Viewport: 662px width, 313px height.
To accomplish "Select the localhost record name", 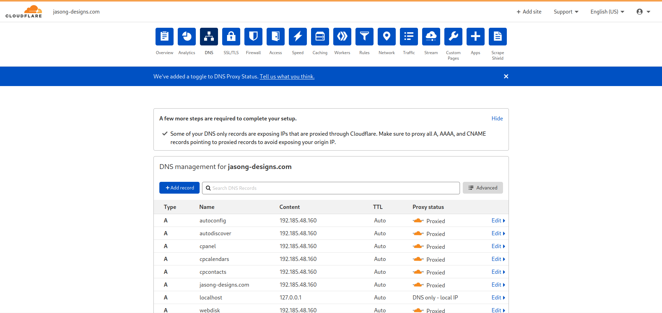I will tap(211, 298).
